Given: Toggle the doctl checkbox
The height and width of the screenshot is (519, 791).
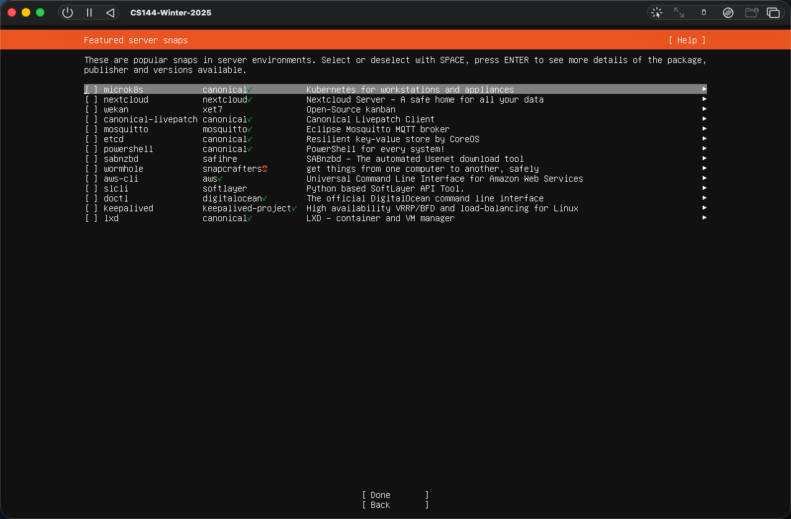Looking at the screenshot, I should pos(91,198).
